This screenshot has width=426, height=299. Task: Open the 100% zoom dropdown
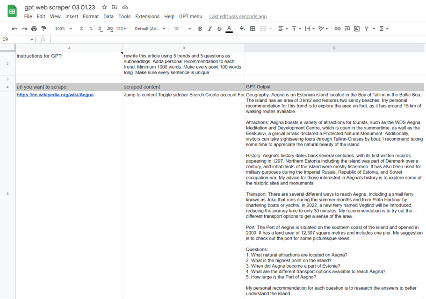[63, 28]
